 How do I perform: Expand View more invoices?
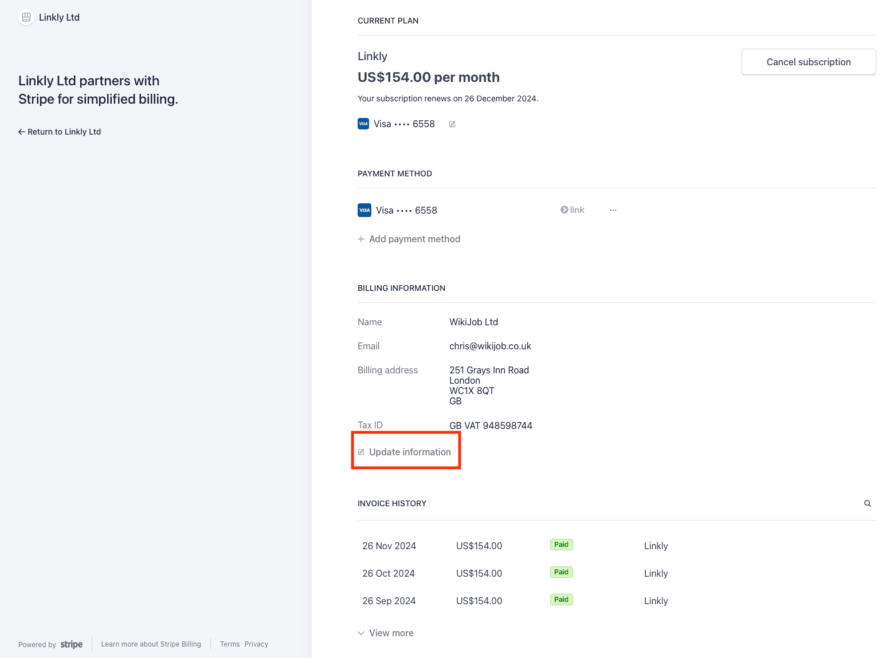pyautogui.click(x=391, y=633)
